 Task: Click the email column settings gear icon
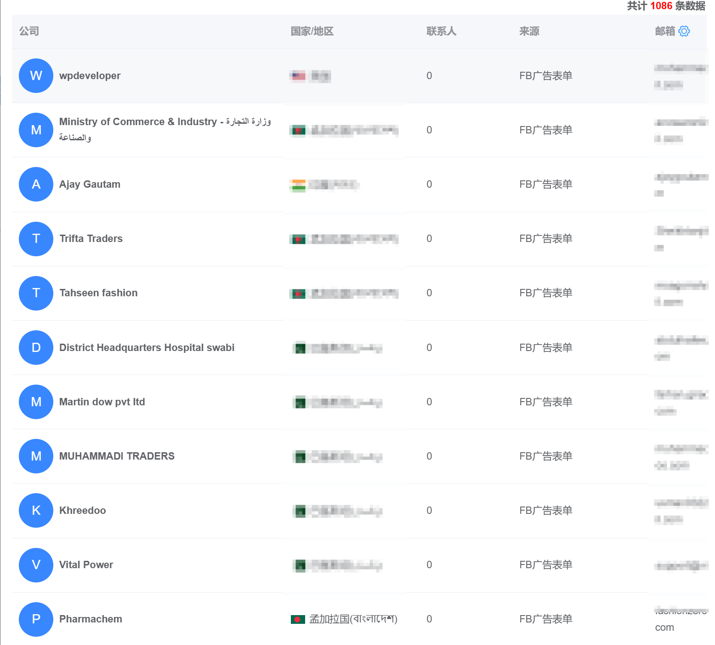tap(684, 31)
